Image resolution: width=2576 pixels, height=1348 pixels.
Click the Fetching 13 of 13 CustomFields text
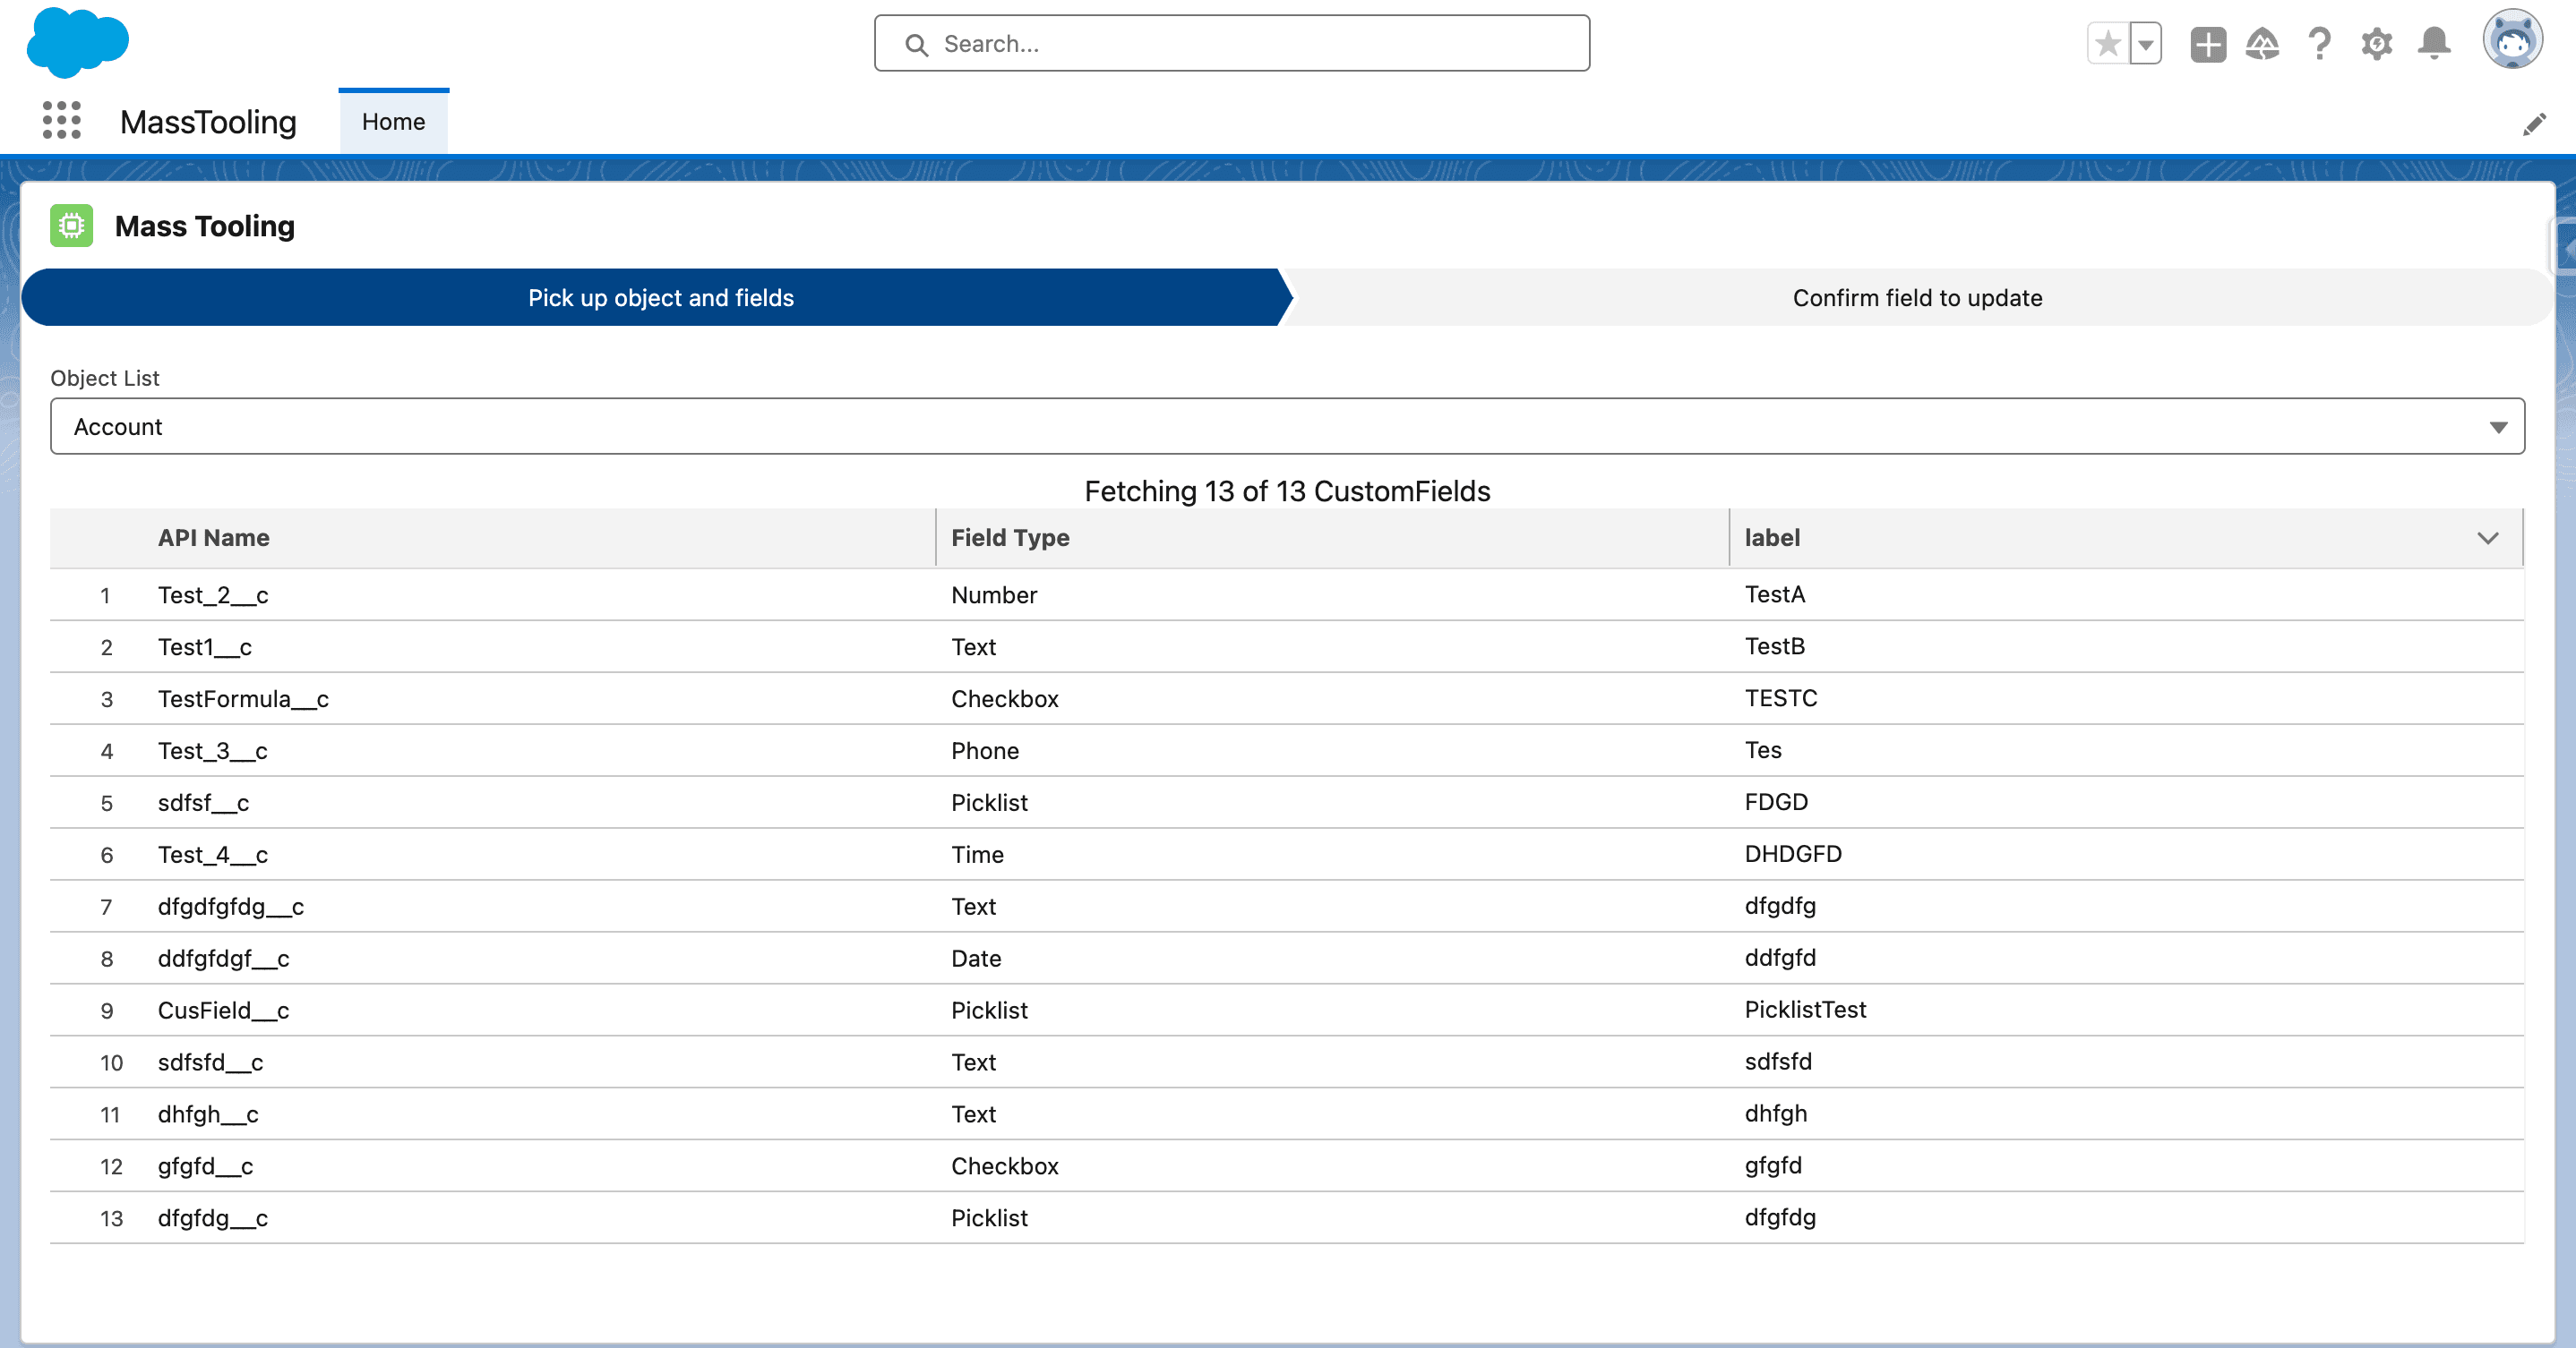pyautogui.click(x=1287, y=491)
